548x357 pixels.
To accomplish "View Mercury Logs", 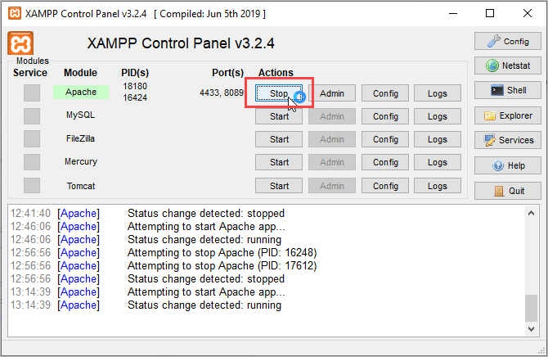I will 438,162.
